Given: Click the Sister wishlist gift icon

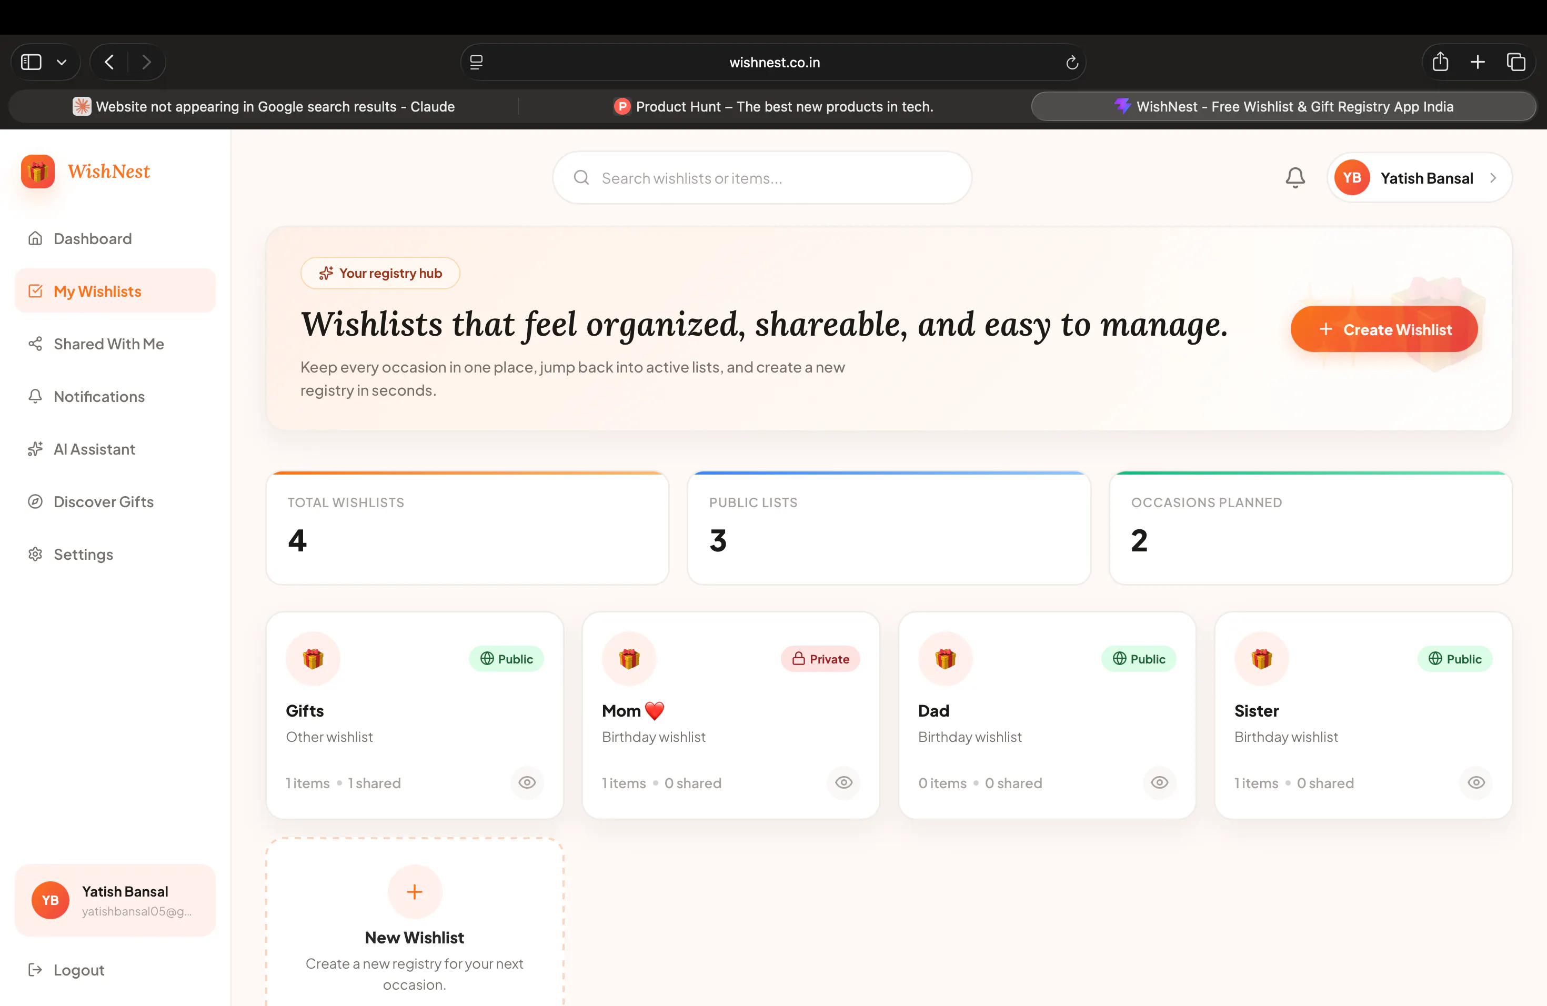Looking at the screenshot, I should click(x=1262, y=658).
